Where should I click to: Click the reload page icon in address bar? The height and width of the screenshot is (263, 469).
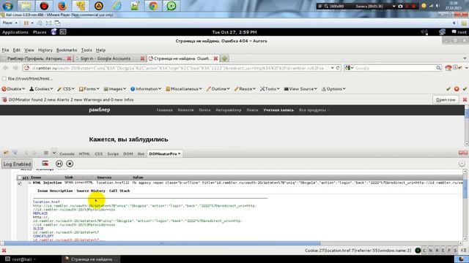coord(338,68)
